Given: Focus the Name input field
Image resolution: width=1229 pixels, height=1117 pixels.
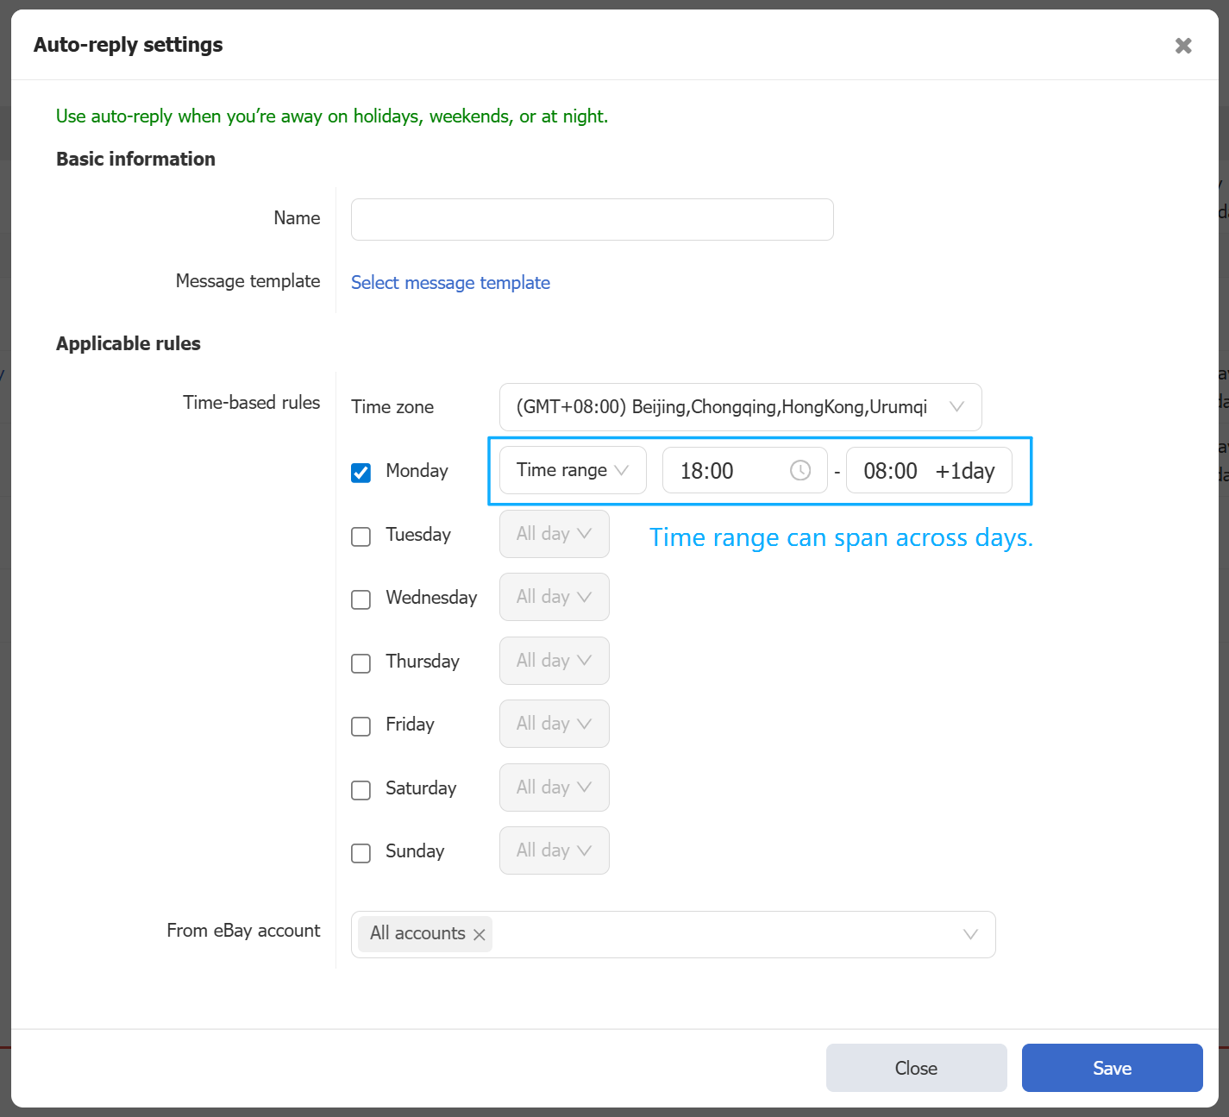Looking at the screenshot, I should [x=592, y=220].
